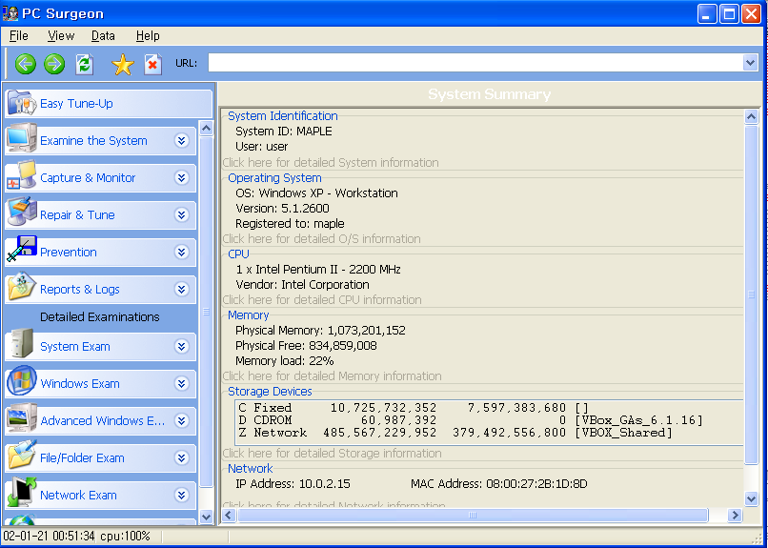The image size is (768, 548).
Task: Click the summary pane scroll up arrow
Action: click(x=751, y=116)
